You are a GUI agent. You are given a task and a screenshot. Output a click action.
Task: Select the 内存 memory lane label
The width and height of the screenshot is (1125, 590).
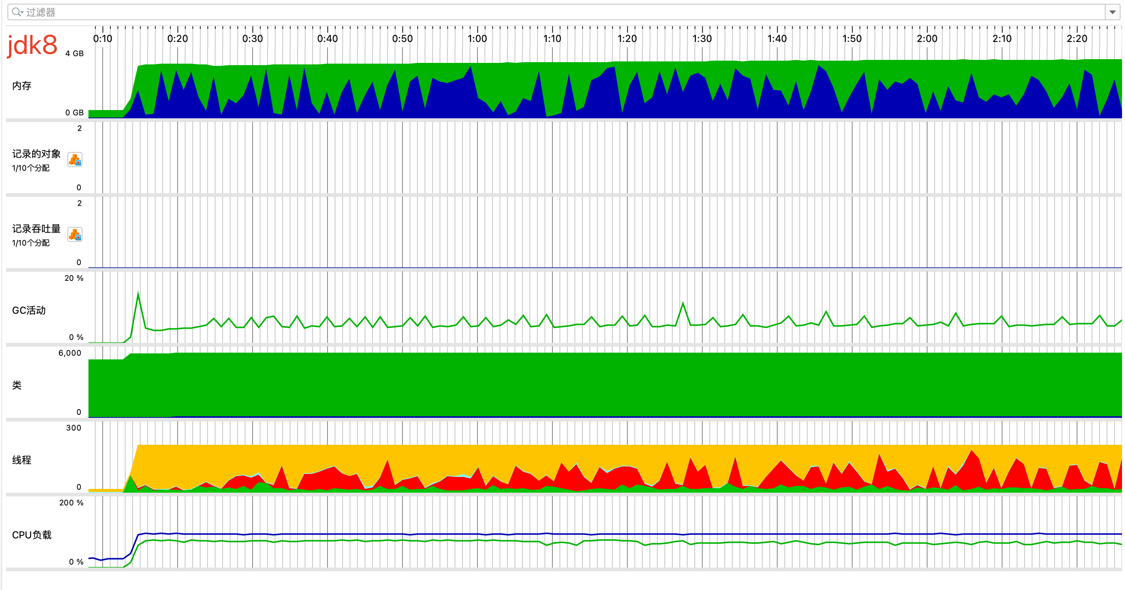(22, 85)
